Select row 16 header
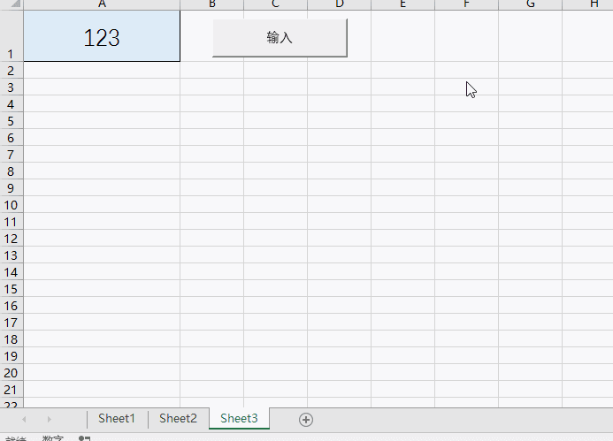The width and height of the screenshot is (613, 441). (11, 306)
